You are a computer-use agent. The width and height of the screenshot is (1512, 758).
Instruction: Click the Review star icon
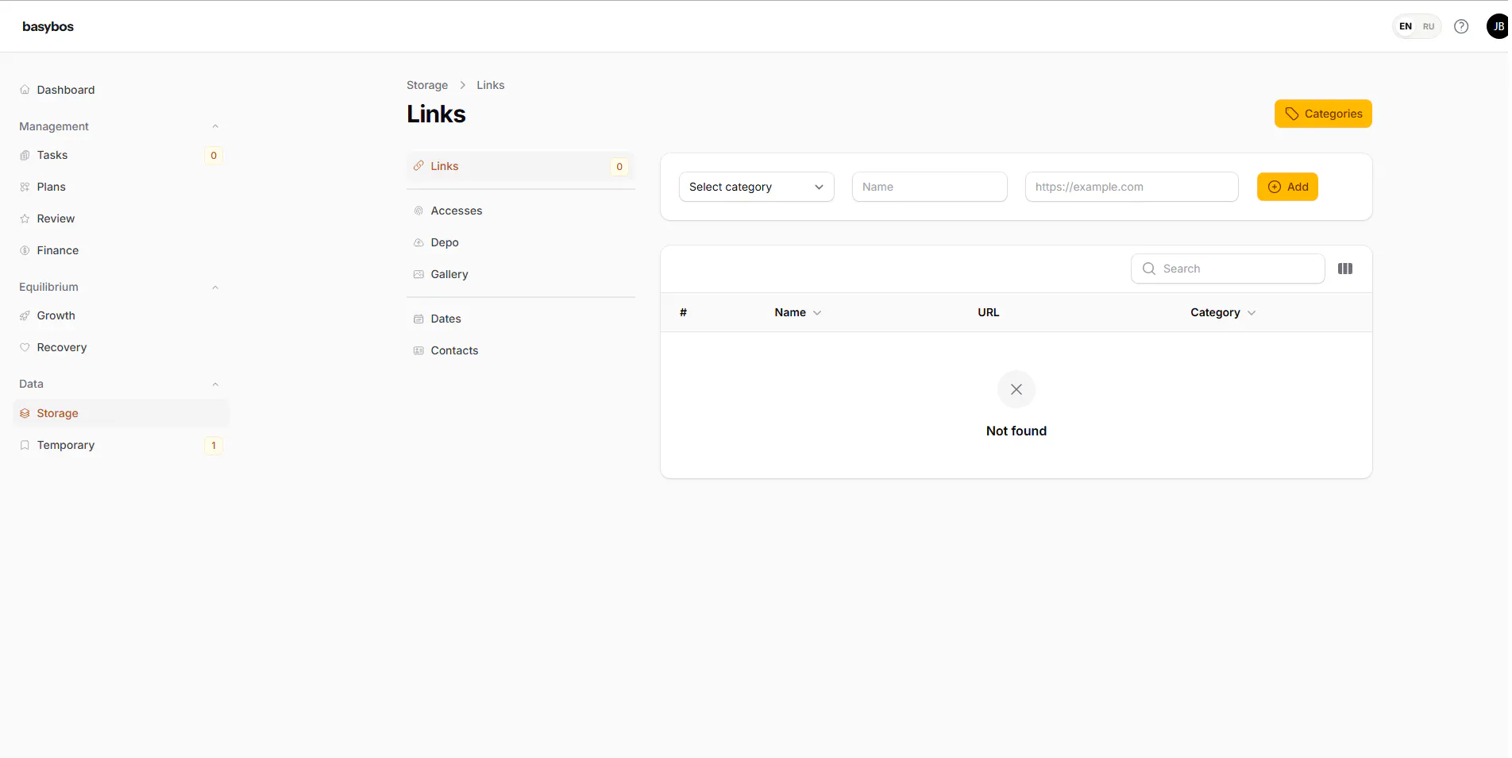pos(25,219)
